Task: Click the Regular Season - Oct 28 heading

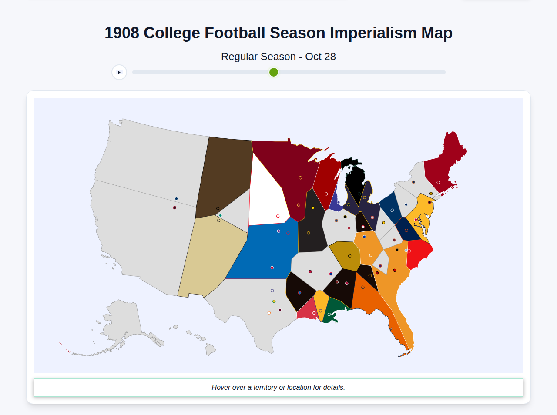Action: click(x=278, y=57)
